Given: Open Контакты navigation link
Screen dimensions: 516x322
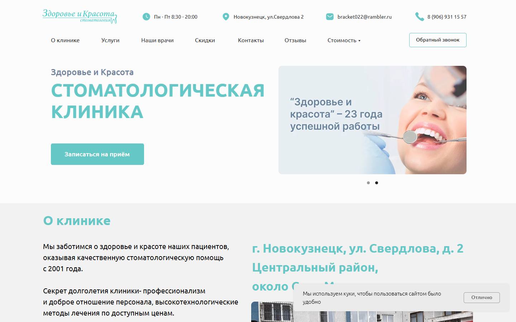Looking at the screenshot, I should click(x=251, y=40).
